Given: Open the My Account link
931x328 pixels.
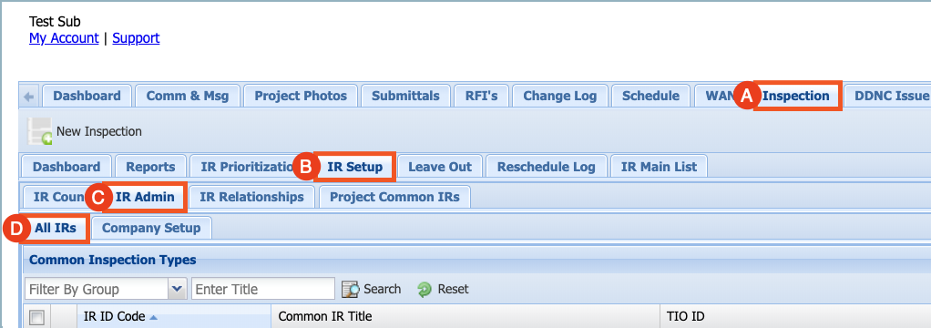Looking at the screenshot, I should [64, 38].
